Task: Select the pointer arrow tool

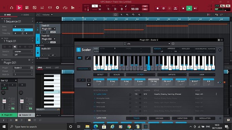Action: coord(121,15)
